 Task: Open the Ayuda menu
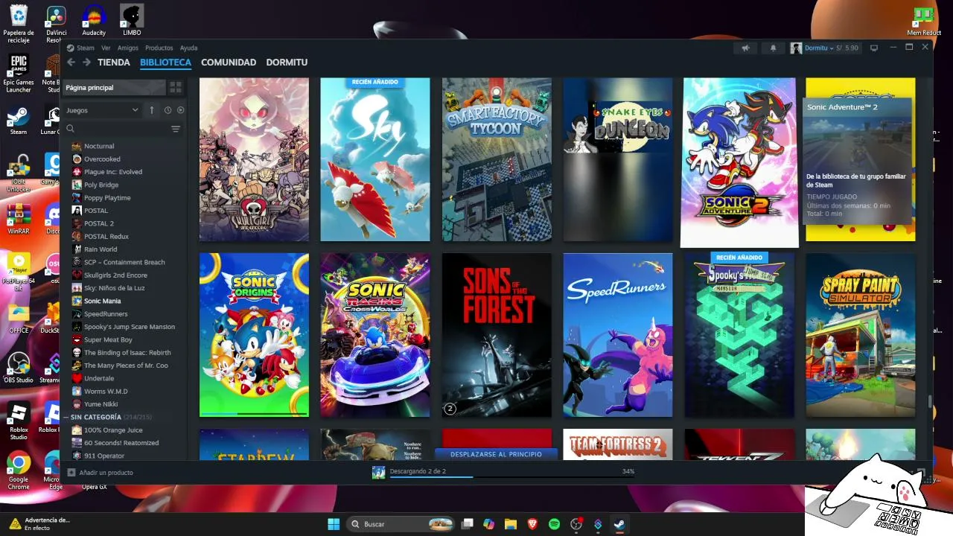(188, 48)
